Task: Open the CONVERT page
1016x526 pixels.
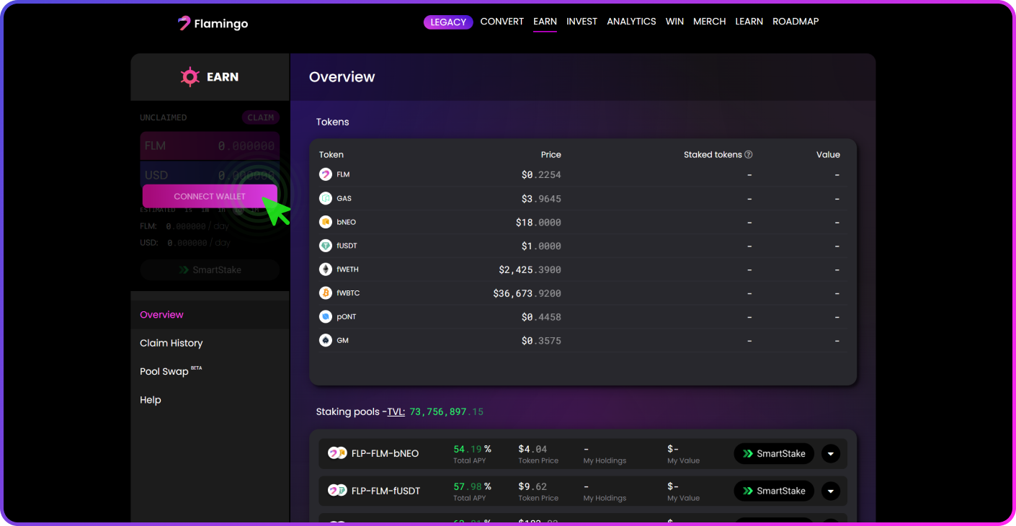Action: point(502,22)
